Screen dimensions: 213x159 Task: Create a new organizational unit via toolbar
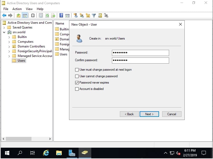88,16
